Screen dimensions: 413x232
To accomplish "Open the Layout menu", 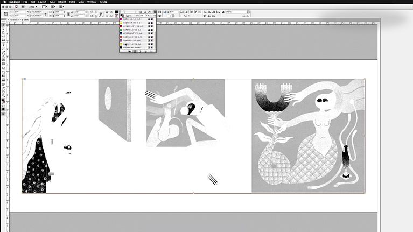I will click(x=41, y=2).
